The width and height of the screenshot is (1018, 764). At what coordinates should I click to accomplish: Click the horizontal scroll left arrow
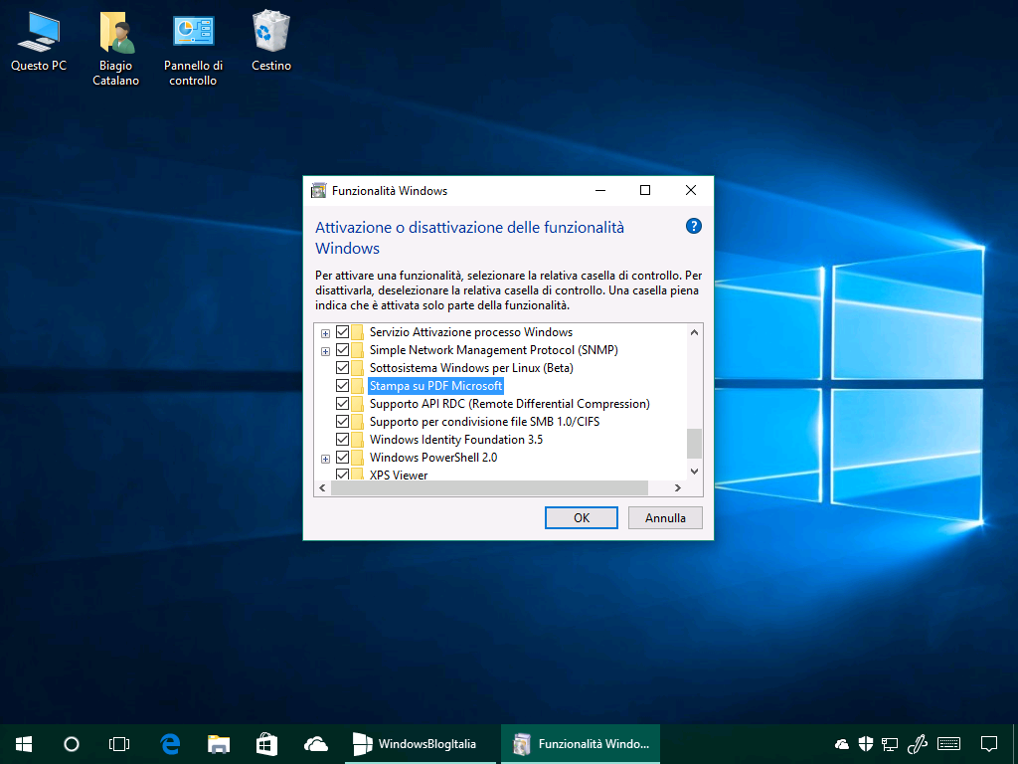pos(323,487)
